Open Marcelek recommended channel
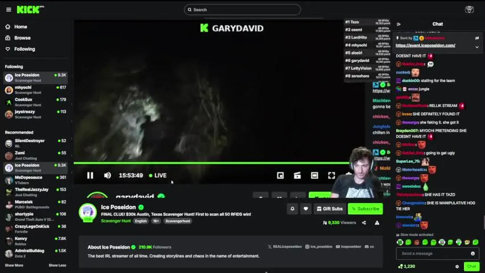Screen dimensions: 485x273 (x=35, y=204)
